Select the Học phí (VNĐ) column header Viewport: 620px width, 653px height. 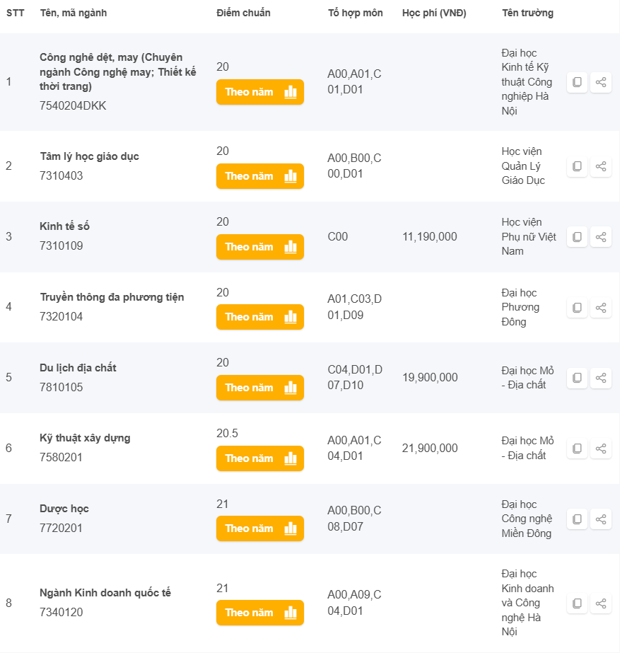coord(434,13)
